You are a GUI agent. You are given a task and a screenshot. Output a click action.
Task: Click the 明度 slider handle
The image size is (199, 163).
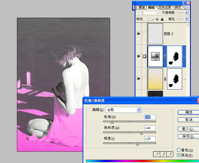(137, 144)
